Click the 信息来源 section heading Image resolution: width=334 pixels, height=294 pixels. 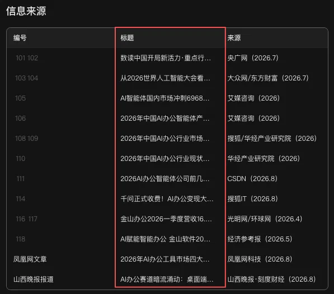[x=26, y=11]
